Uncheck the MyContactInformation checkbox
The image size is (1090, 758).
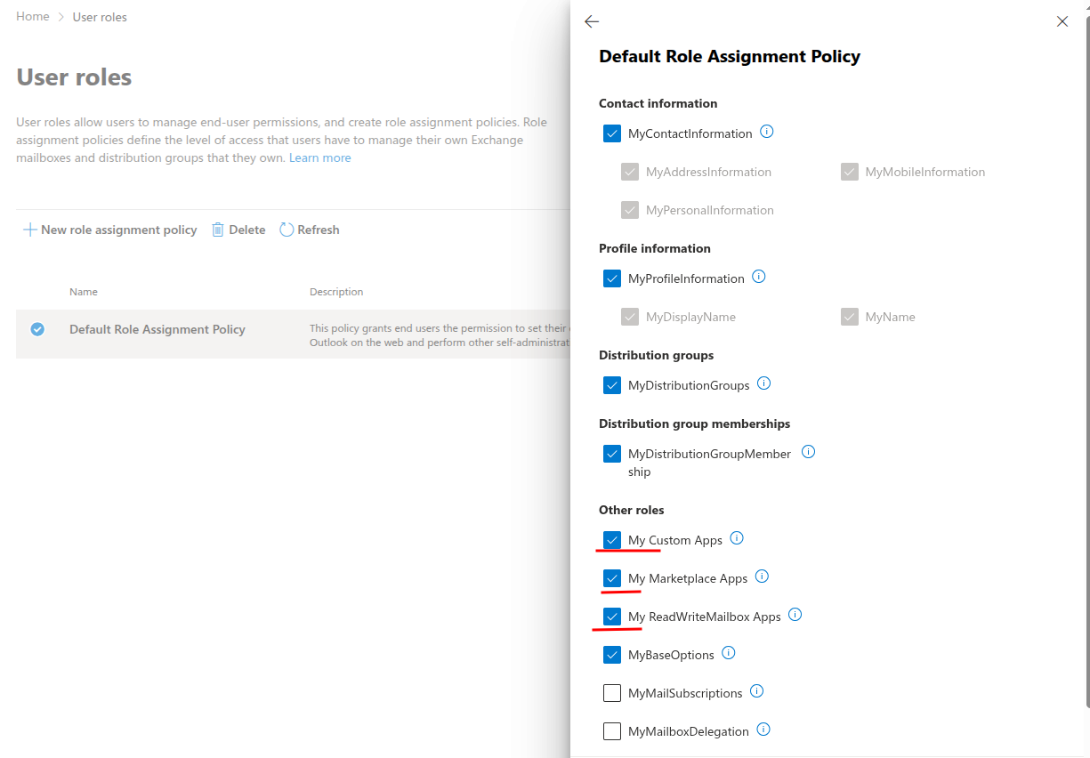coord(612,133)
